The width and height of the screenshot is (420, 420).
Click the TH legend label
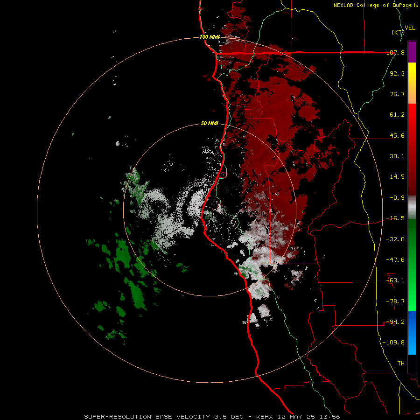click(401, 364)
